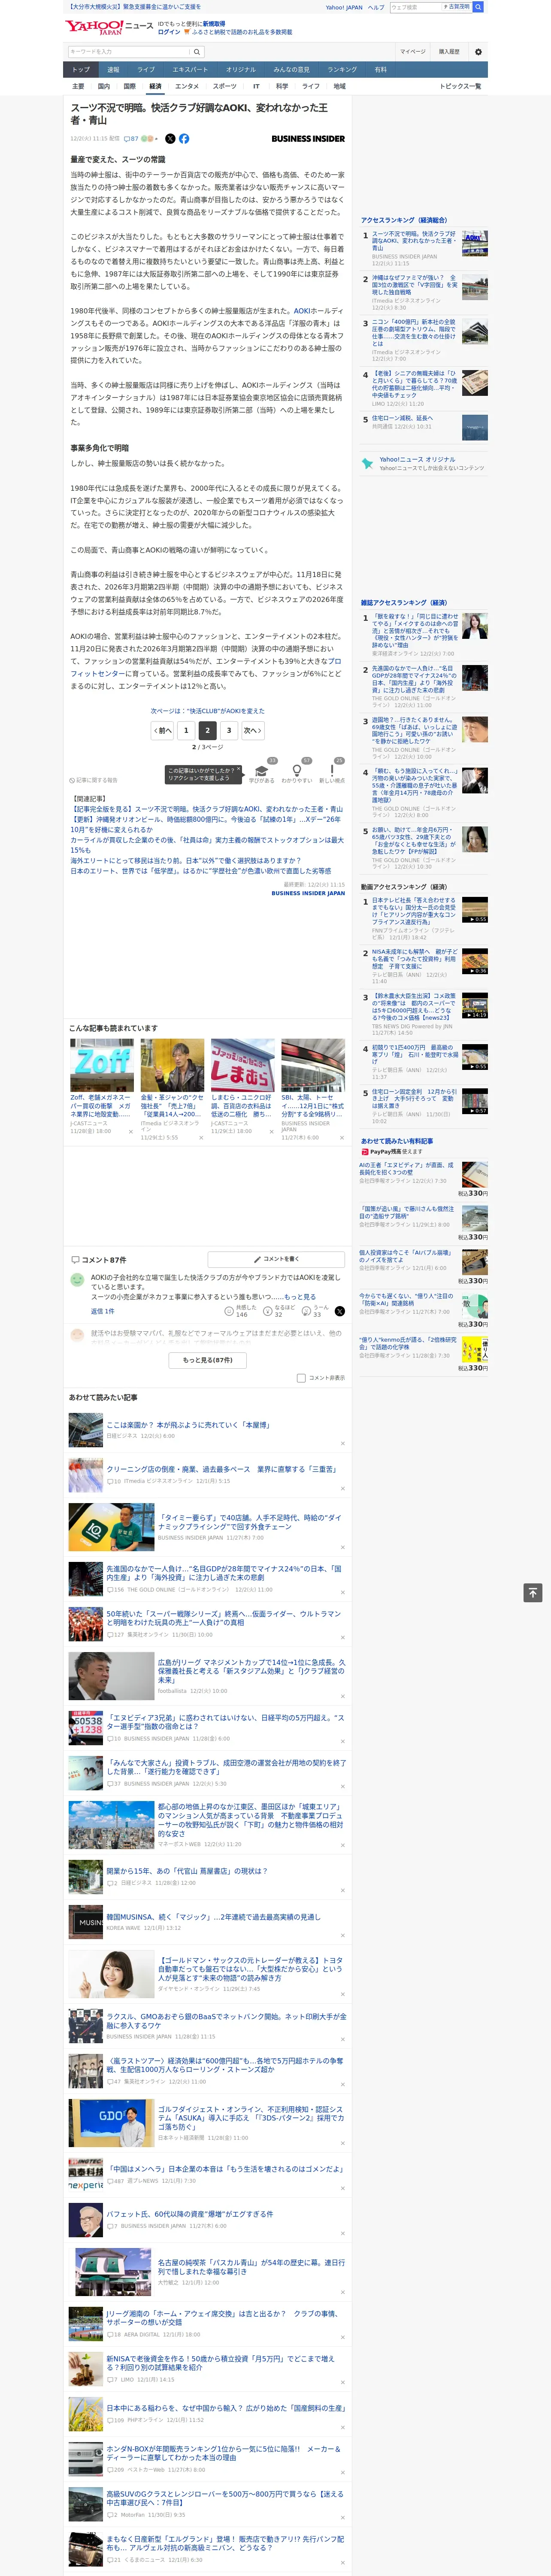The image size is (551, 2576).
Task: Open article クリーニング店の倒産・廃業
Action: click(x=221, y=1470)
